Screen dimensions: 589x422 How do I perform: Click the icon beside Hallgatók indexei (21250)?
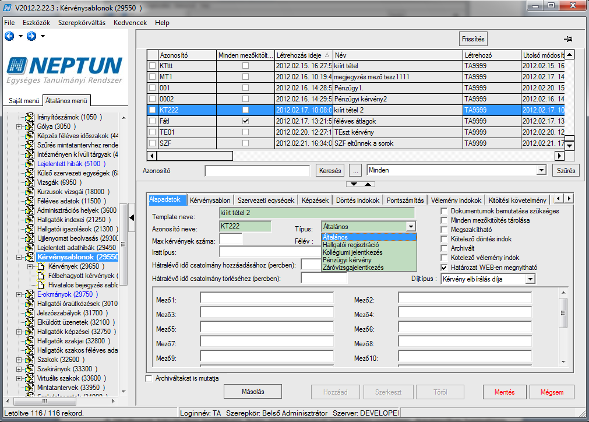(30, 220)
